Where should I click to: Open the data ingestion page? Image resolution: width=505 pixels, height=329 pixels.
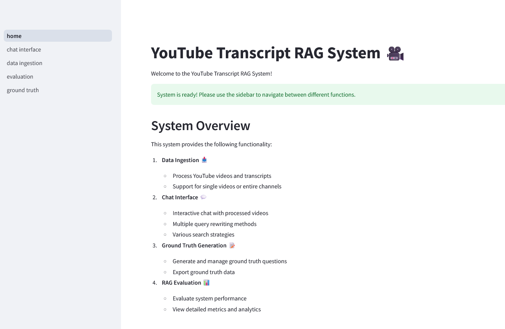coord(58,63)
